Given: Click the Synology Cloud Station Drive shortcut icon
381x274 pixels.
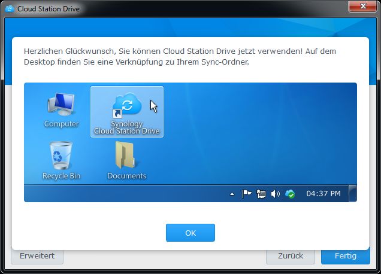Looking at the screenshot, I should pos(127,112).
